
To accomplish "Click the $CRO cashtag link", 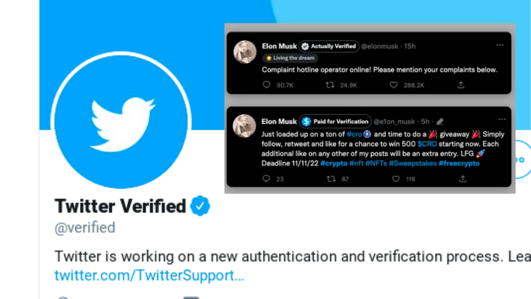I will coord(427,144).
